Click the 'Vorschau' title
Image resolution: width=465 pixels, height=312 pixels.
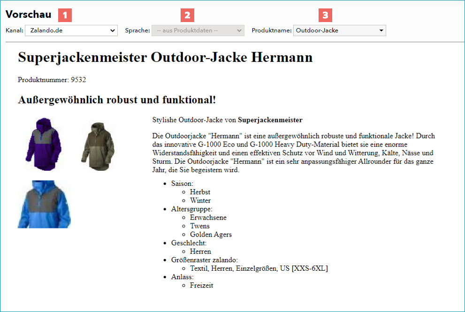(x=29, y=14)
